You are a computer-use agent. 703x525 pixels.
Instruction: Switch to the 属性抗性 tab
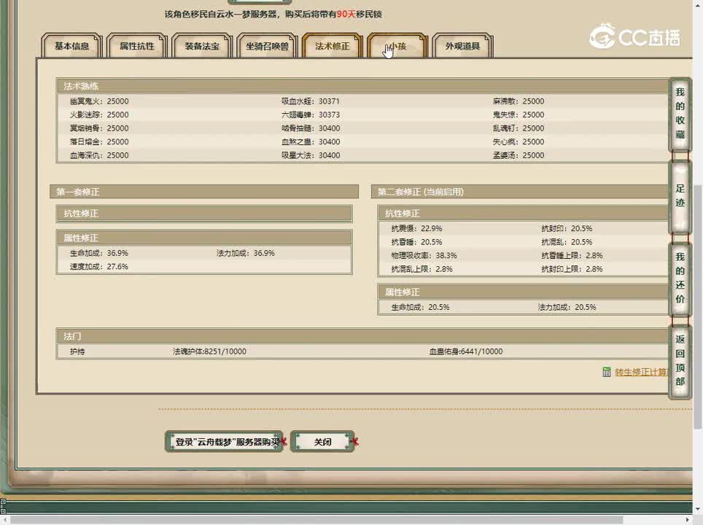(137, 46)
